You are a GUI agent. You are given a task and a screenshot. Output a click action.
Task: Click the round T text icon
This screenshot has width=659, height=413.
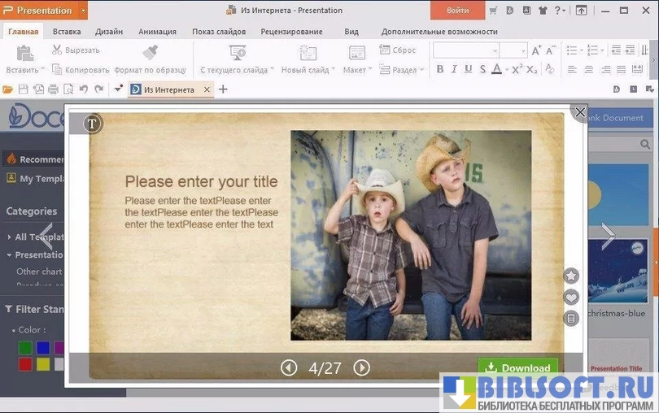coord(93,124)
